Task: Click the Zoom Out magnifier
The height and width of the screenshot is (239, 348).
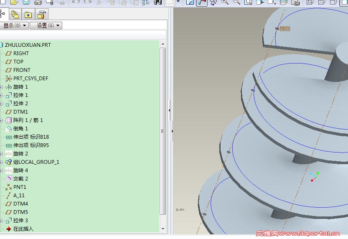Action: [236, 2]
